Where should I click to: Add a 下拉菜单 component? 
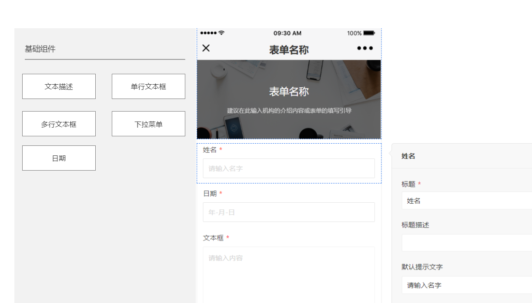point(148,124)
